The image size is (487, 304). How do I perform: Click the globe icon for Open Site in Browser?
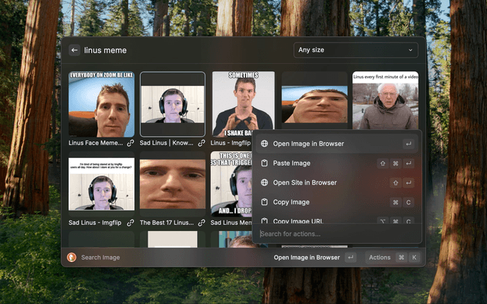pos(264,182)
